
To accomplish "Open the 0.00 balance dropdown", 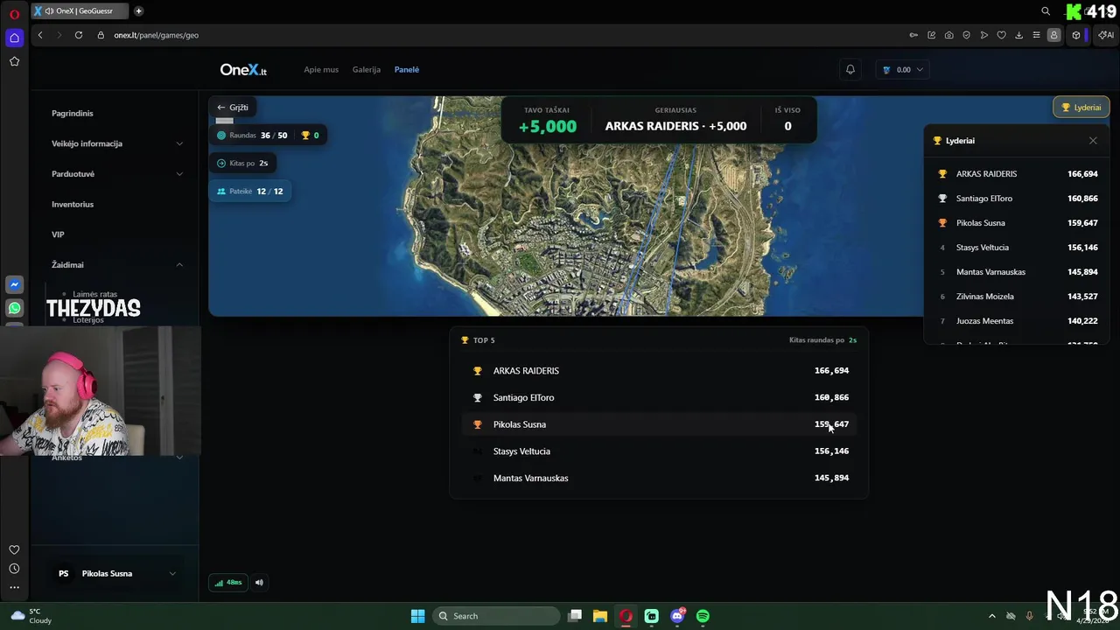I will pyautogui.click(x=902, y=69).
